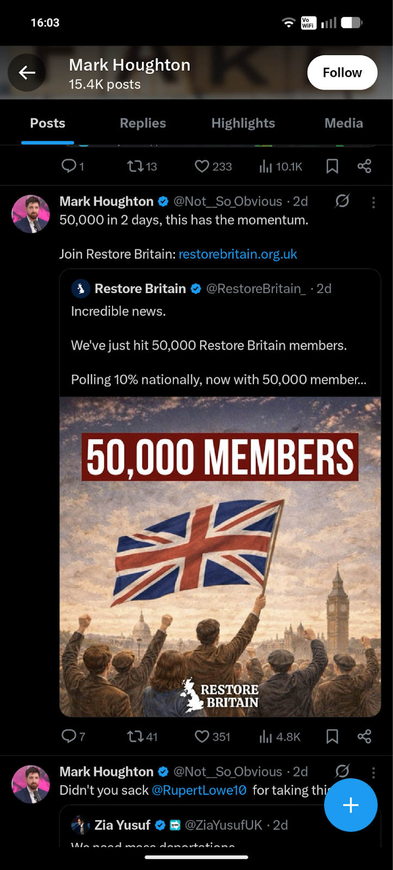Follow Mark Houghton
The width and height of the screenshot is (393, 870).
342,73
